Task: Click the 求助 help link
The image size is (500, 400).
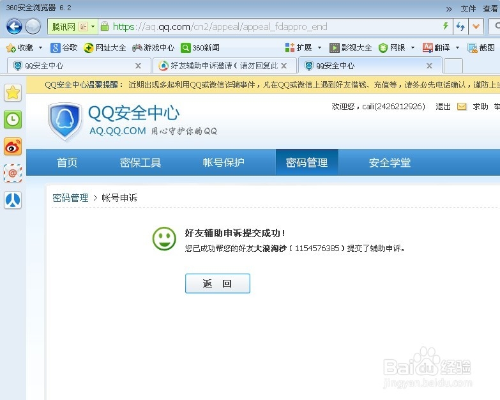Action: [480, 107]
